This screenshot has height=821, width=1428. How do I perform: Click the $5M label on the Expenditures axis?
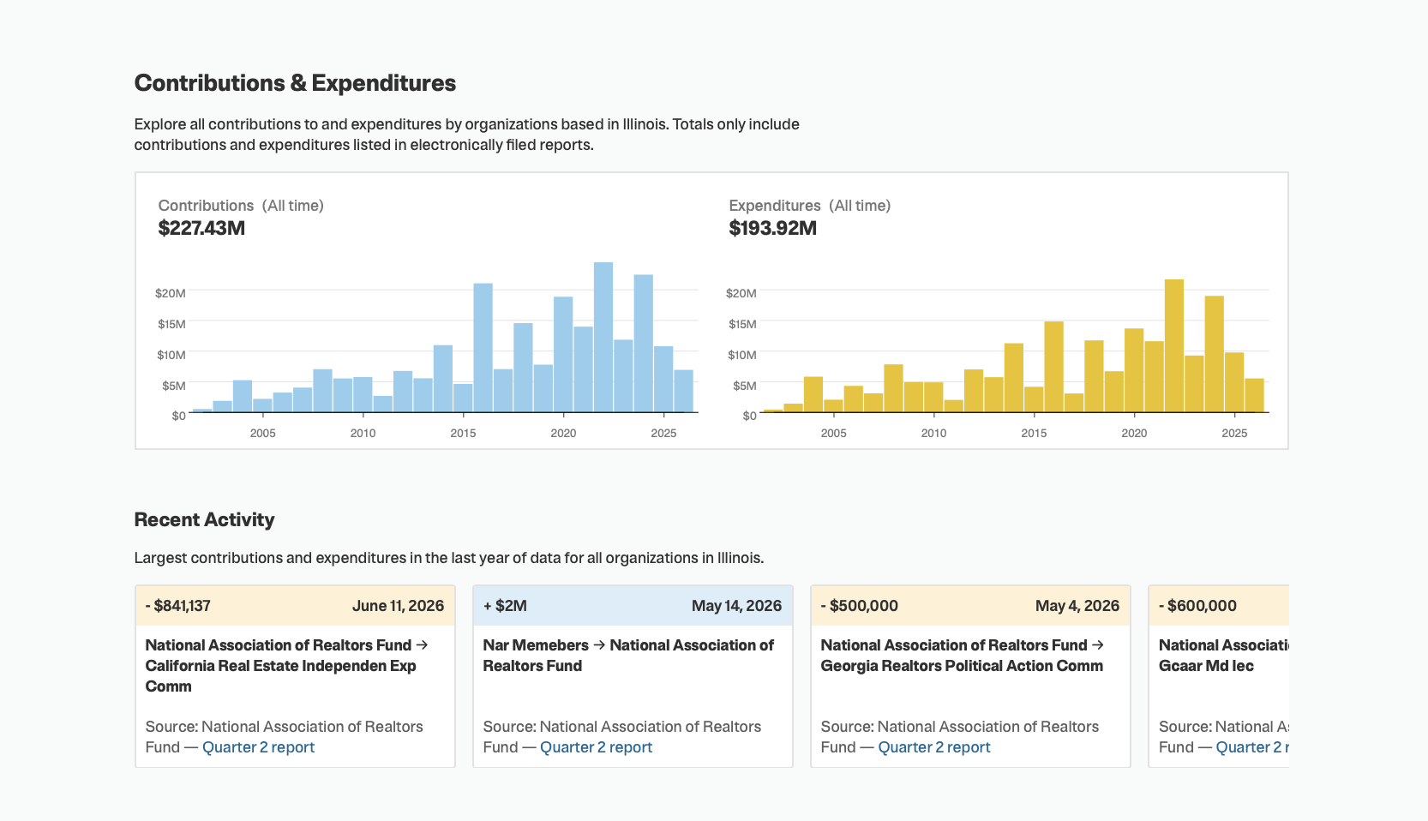[744, 386]
